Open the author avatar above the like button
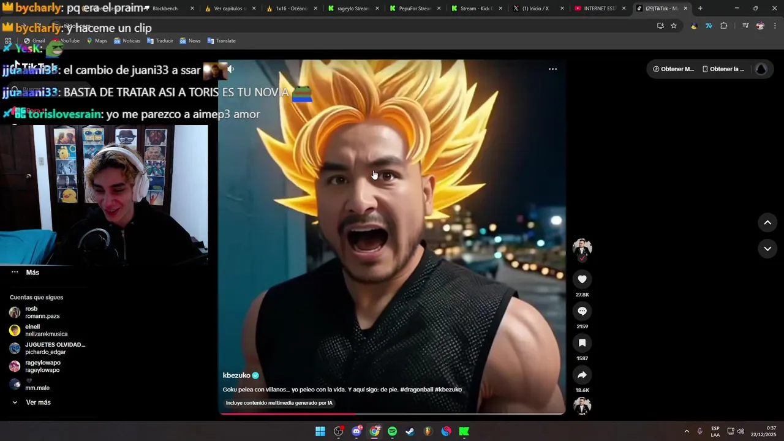The height and width of the screenshot is (441, 784). click(x=582, y=248)
